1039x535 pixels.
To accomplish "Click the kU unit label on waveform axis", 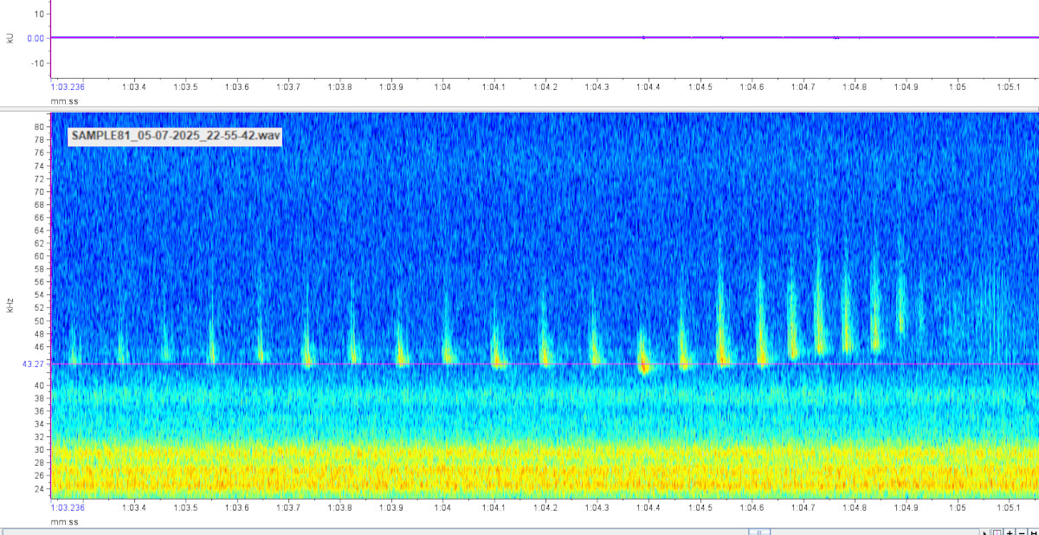I will pyautogui.click(x=10, y=38).
